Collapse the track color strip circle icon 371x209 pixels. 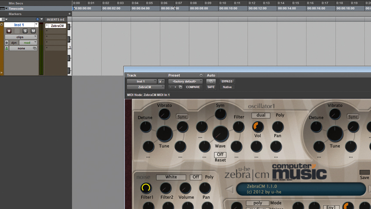[x=2, y=24]
